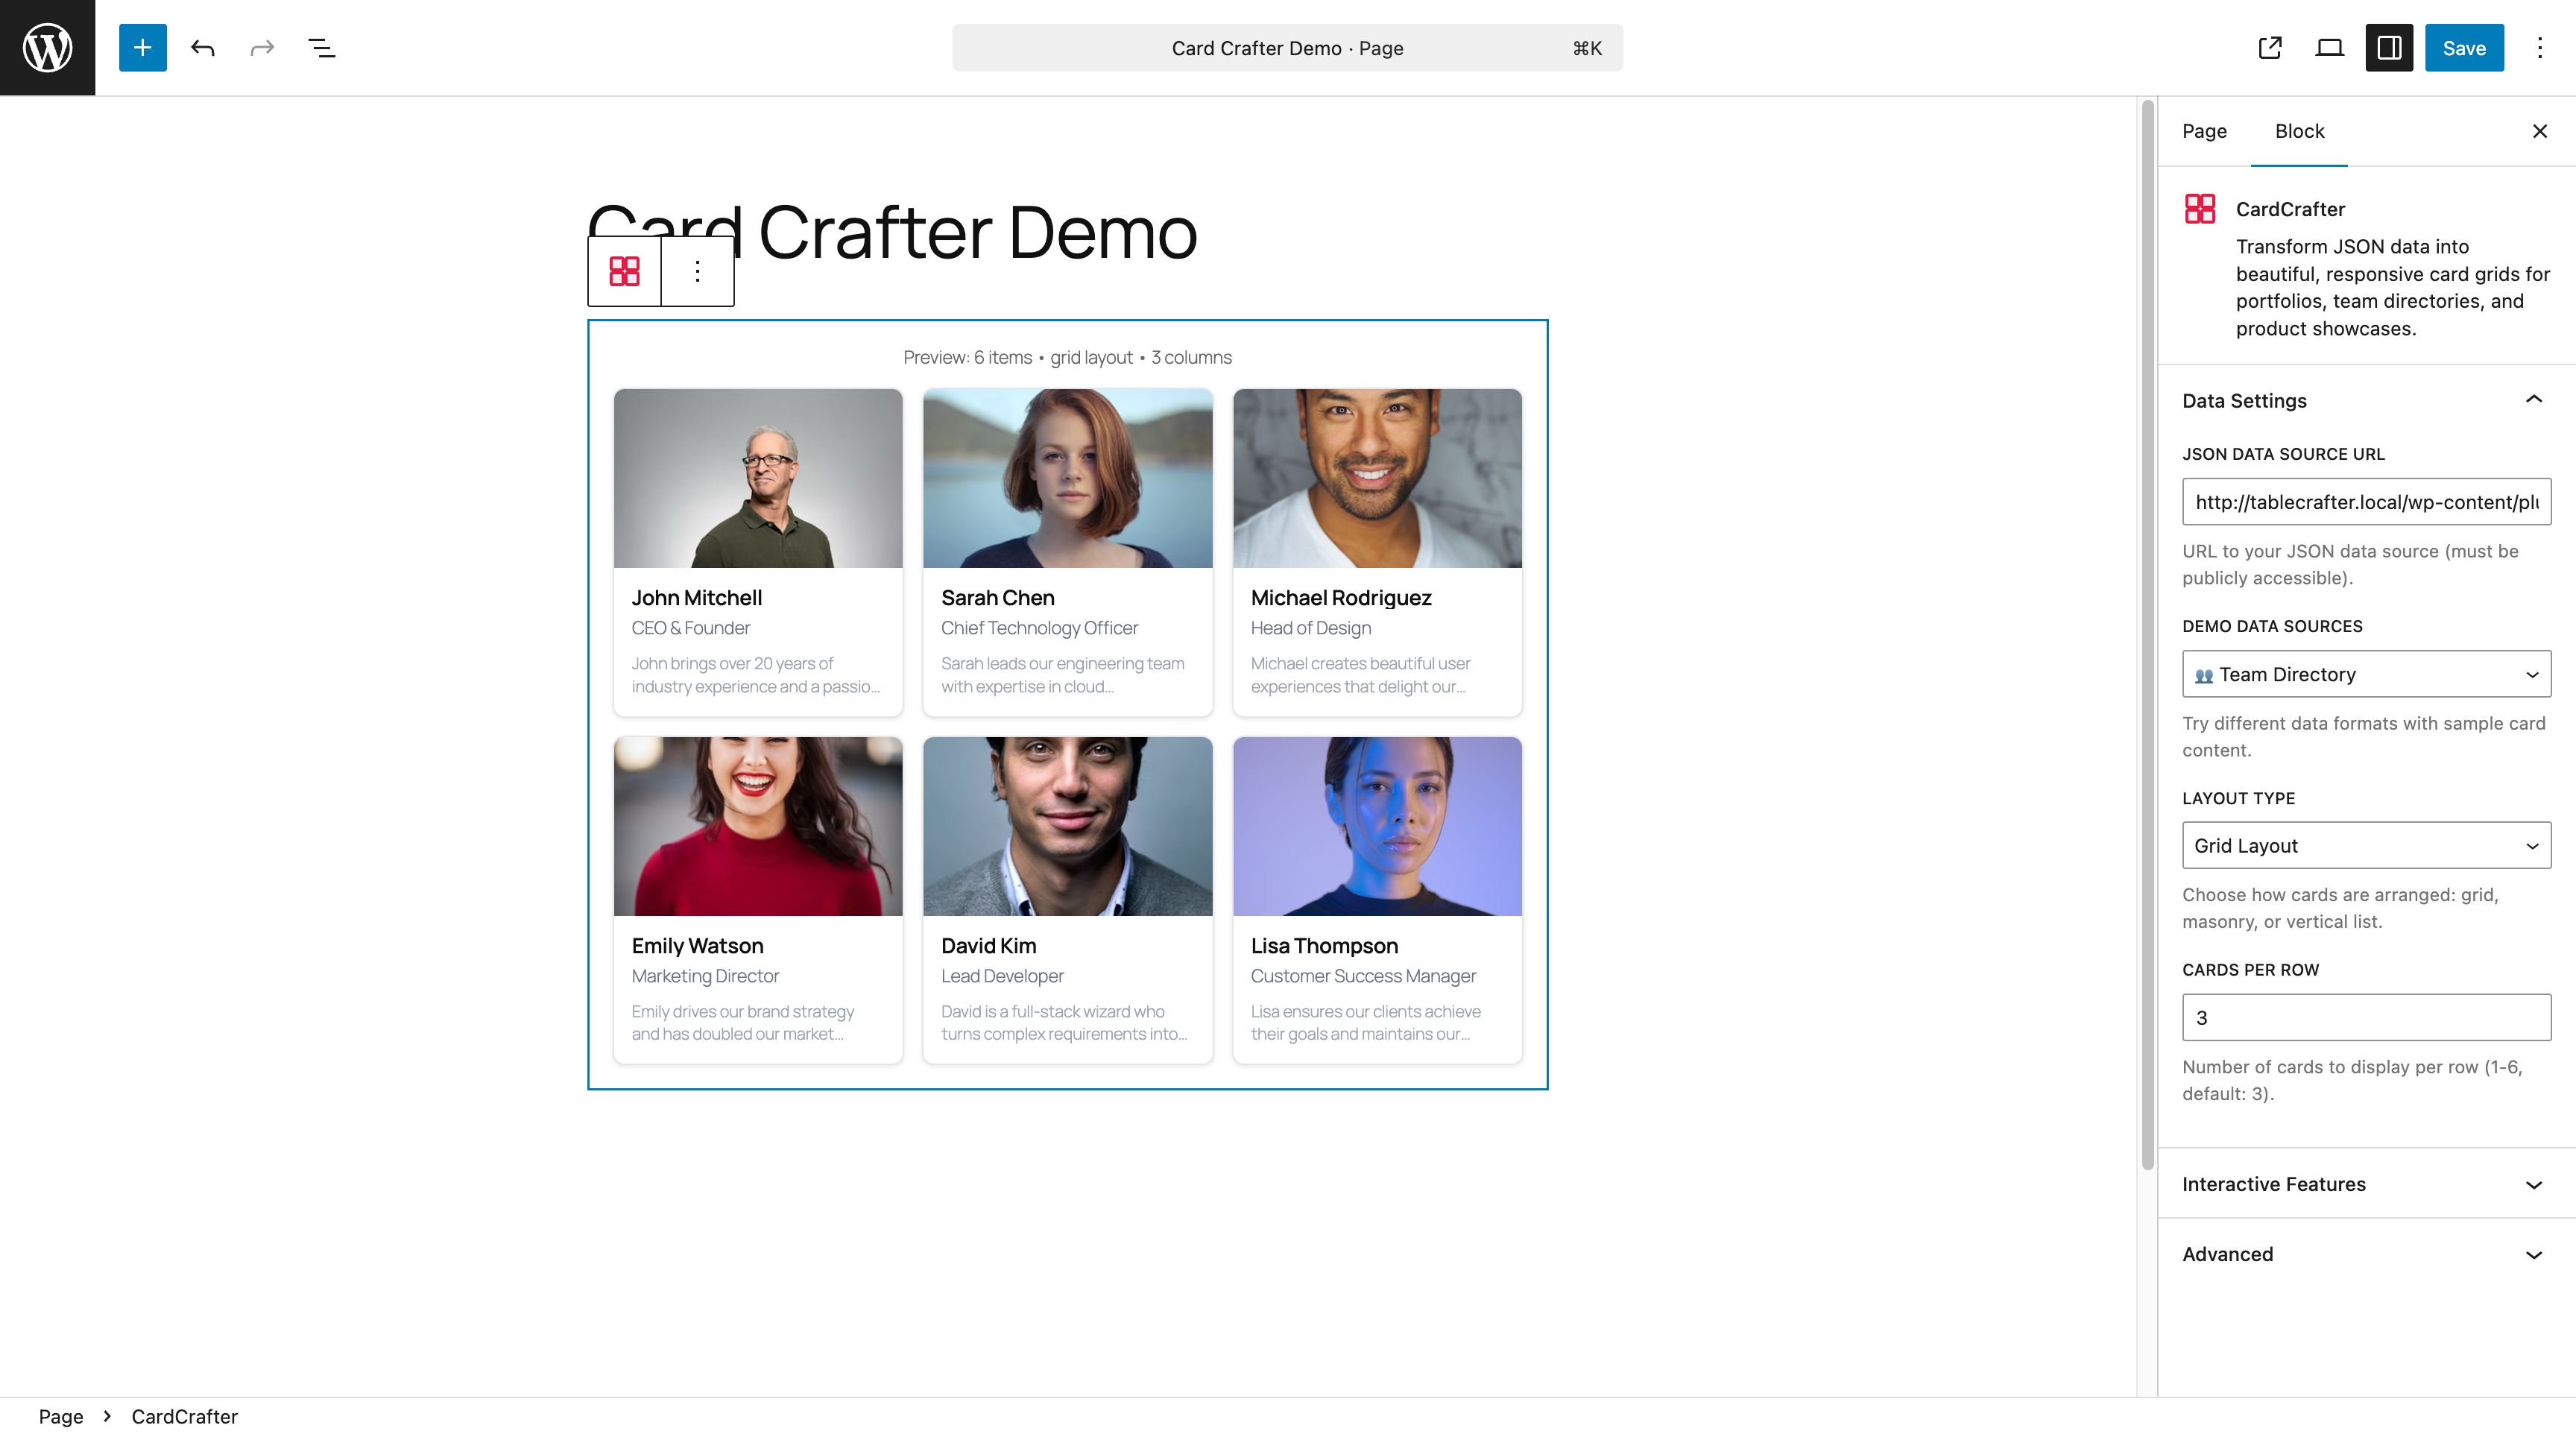
Task: Expand the Advanced section
Action: coord(2365,1254)
